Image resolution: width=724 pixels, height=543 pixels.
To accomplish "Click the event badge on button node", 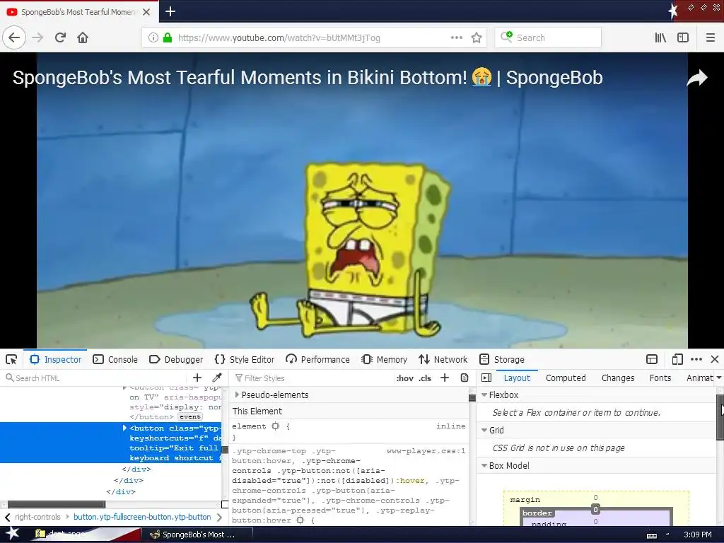I will 189,416.
